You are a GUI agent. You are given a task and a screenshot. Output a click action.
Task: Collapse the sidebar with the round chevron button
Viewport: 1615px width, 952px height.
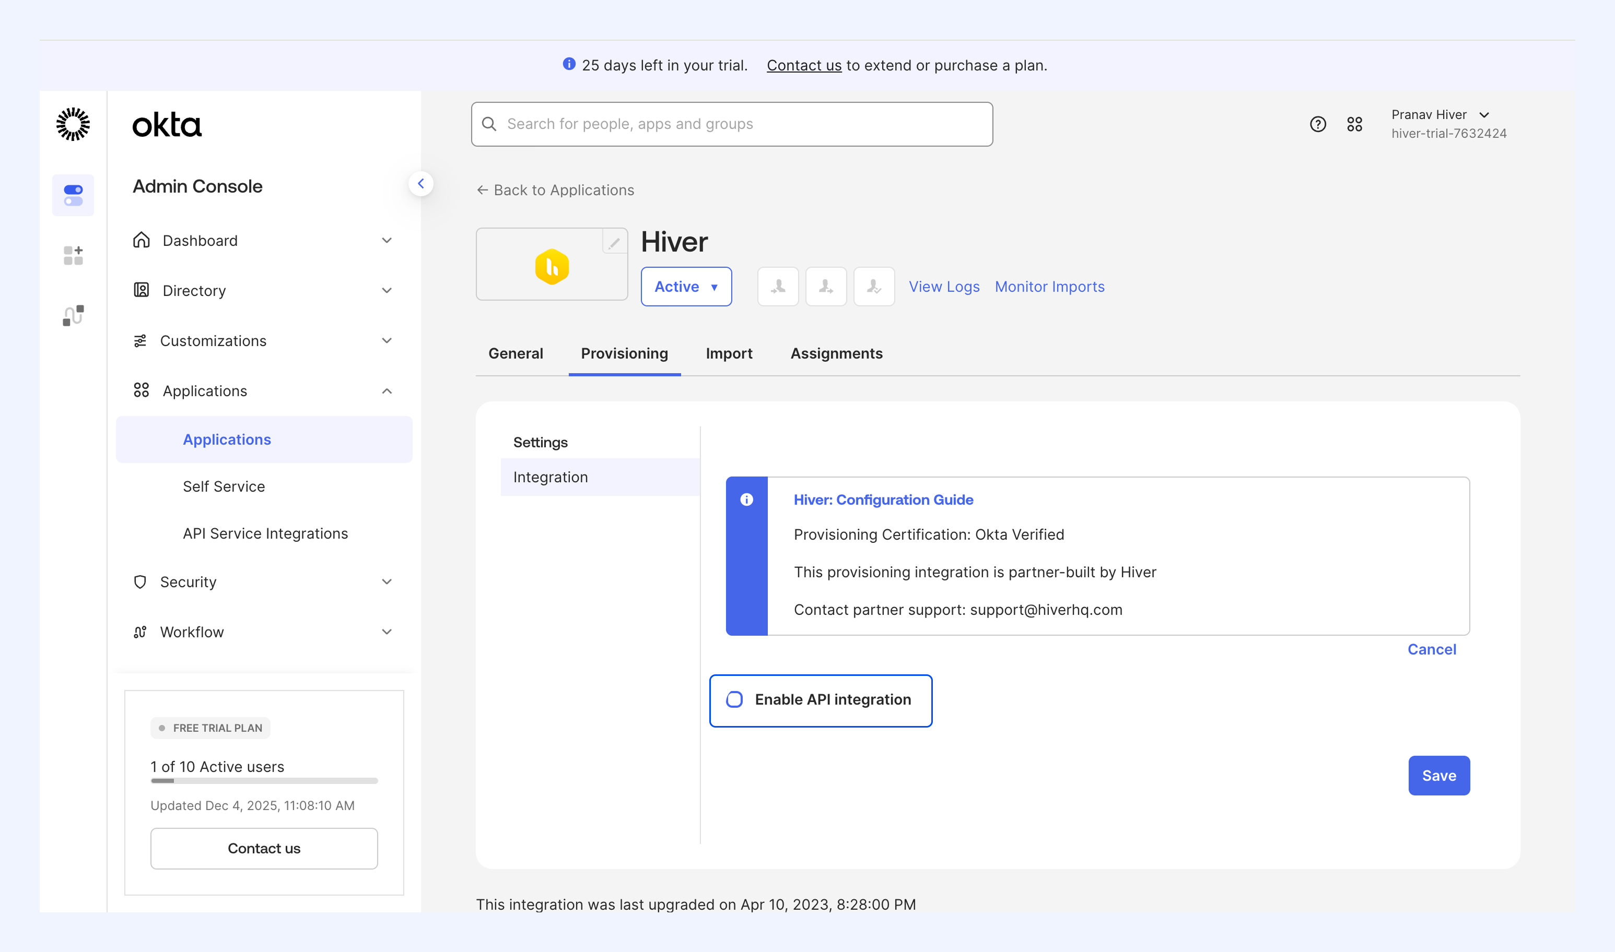click(x=420, y=184)
